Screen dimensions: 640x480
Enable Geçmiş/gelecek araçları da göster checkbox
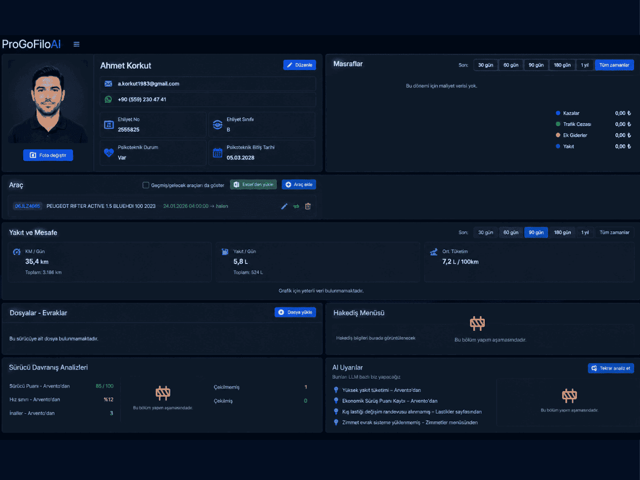tap(146, 185)
